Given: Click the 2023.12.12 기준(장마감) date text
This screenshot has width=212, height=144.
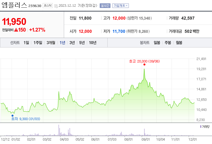Looking at the screenshot, I should [x=78, y=6].
